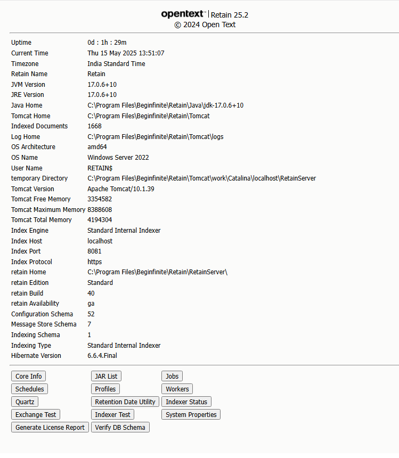Click the retain Build value 40

(x=91, y=293)
